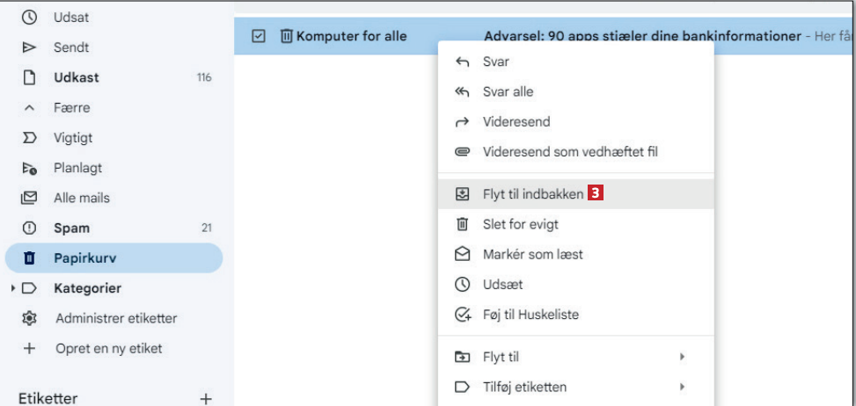
Task: Click the paperclip attachment forward icon
Action: point(462,152)
